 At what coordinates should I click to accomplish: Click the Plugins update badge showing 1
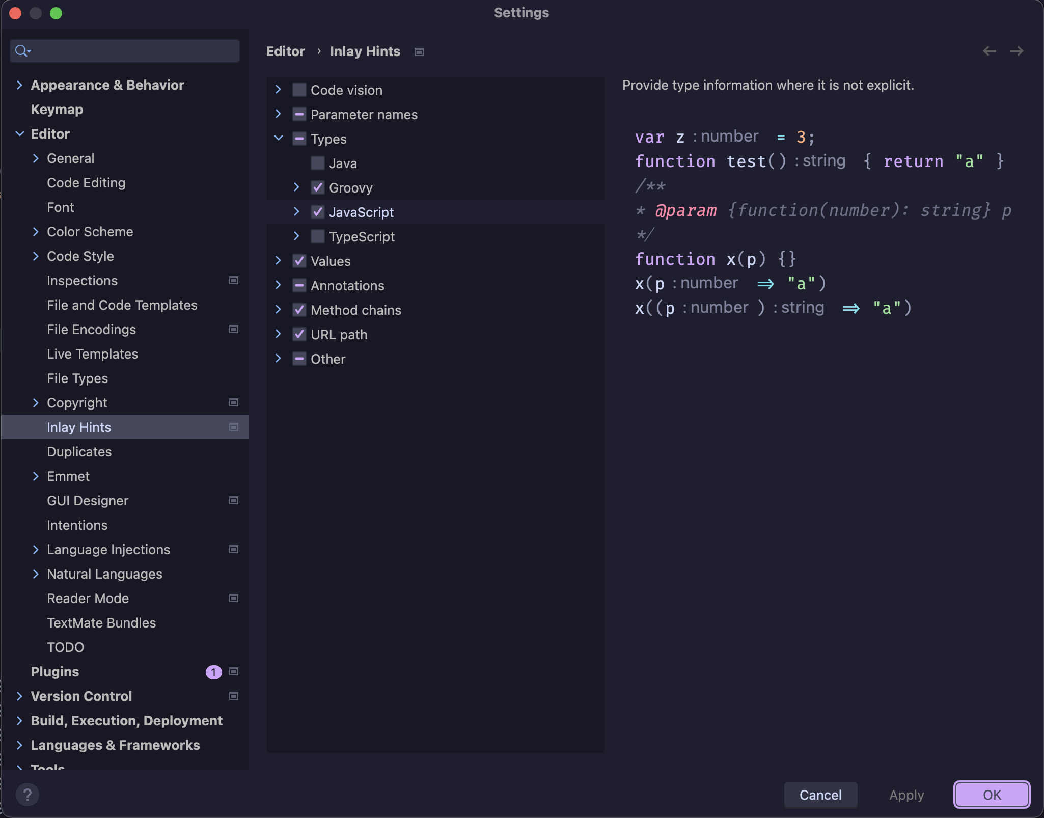click(x=213, y=672)
